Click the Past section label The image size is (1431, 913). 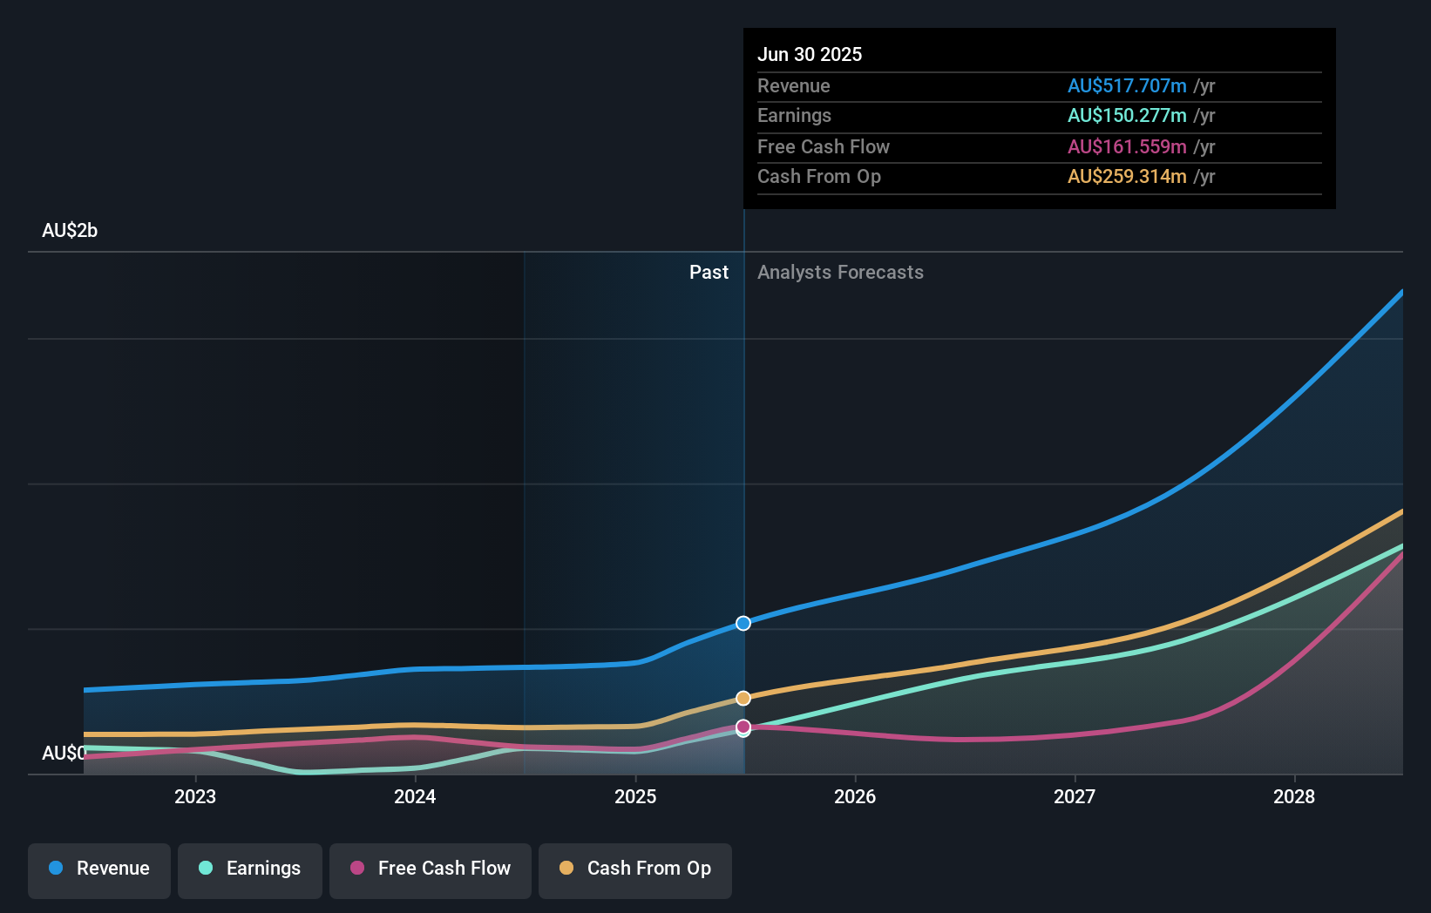709,272
